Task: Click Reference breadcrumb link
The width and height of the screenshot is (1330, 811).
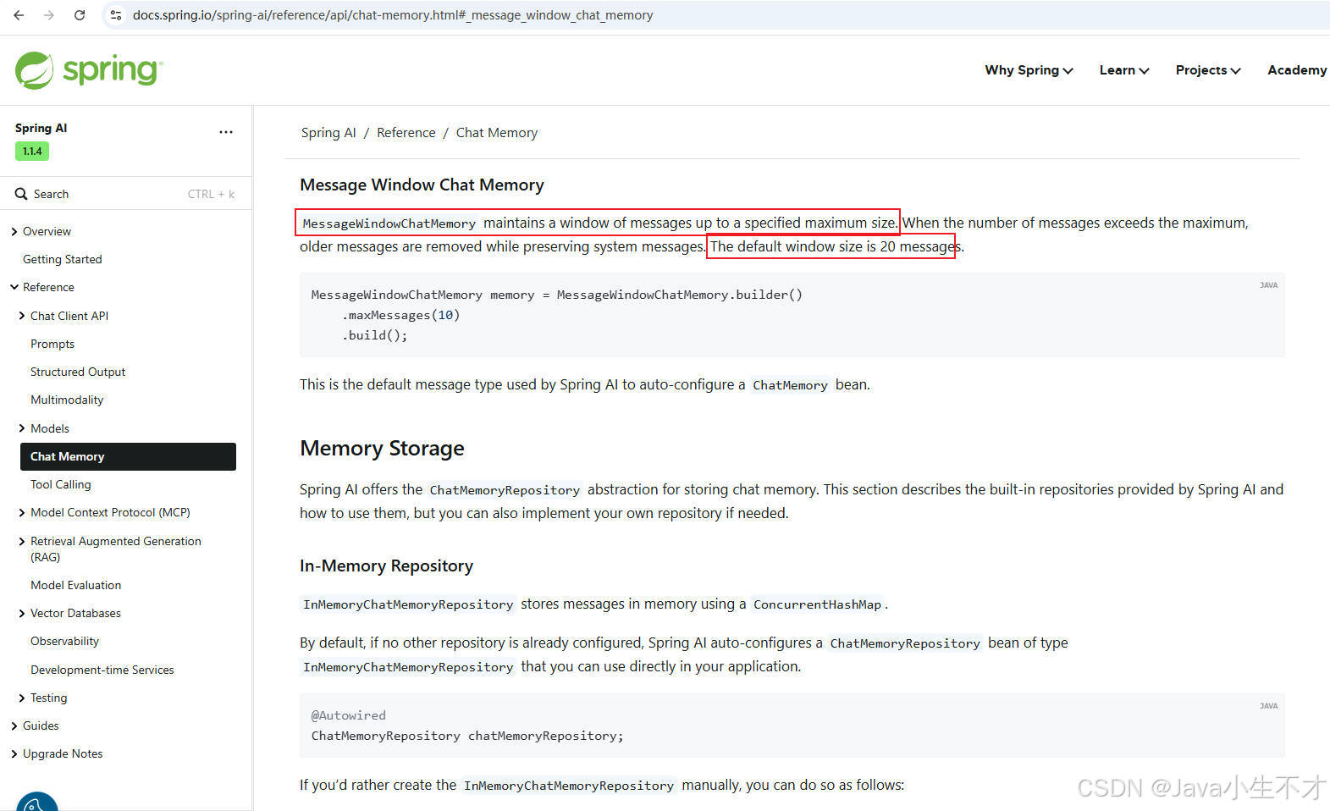Action: tap(406, 133)
